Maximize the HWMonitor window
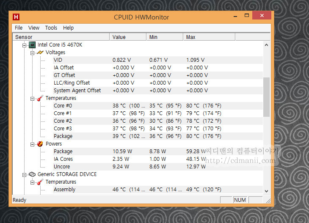This screenshot has height=223, width=309. [247, 16]
